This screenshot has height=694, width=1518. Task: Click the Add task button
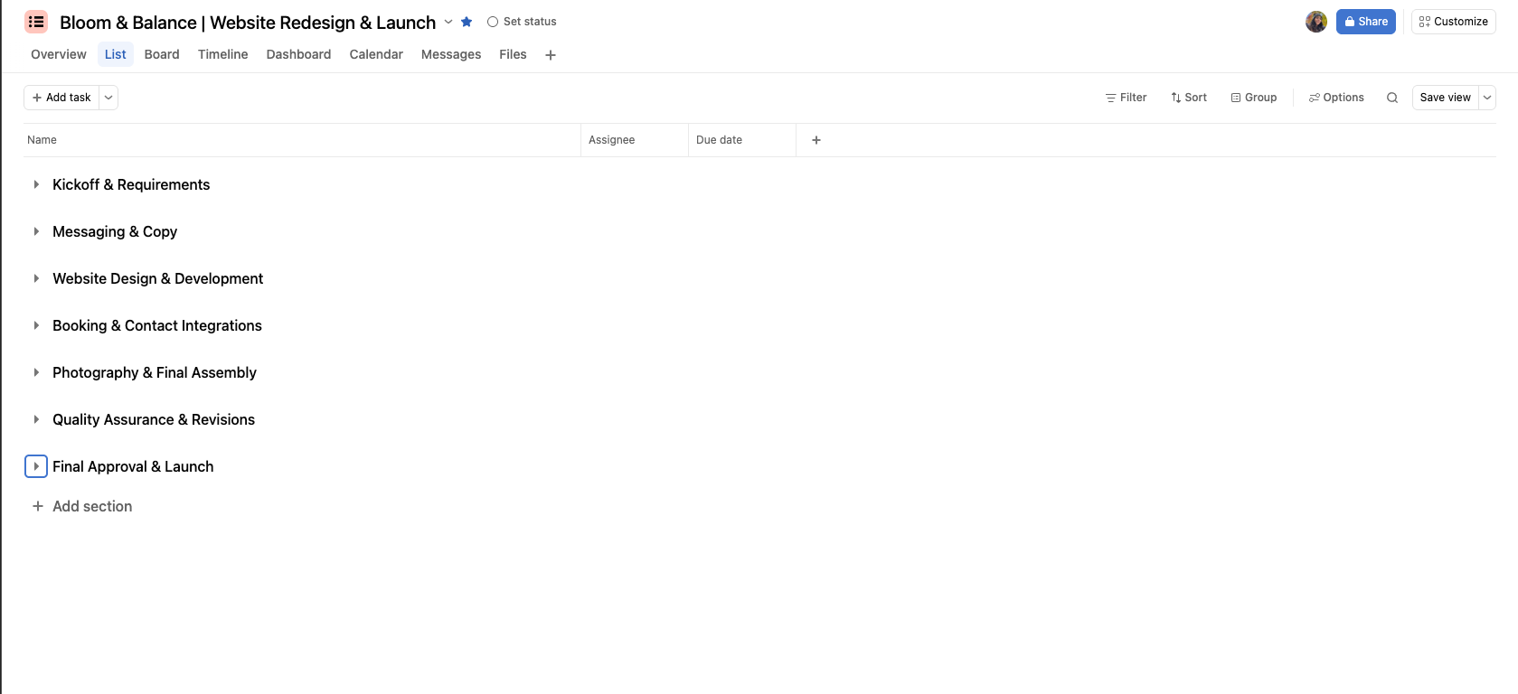coord(61,98)
